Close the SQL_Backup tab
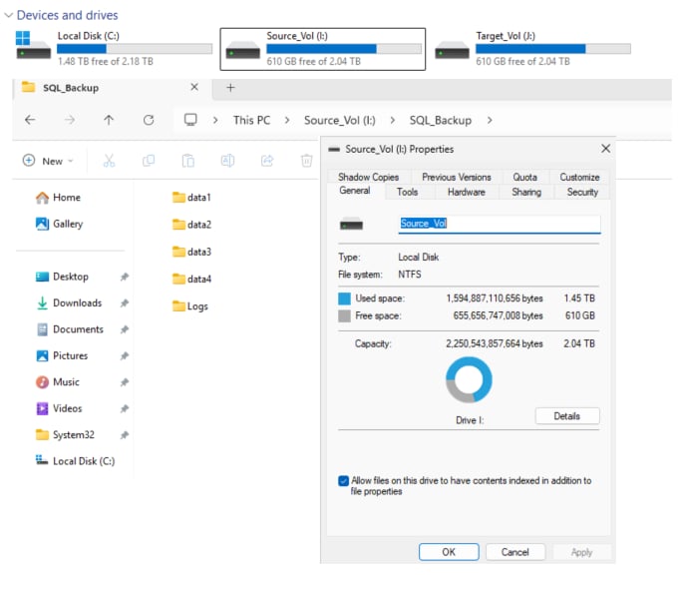The image size is (682, 589). coord(194,87)
